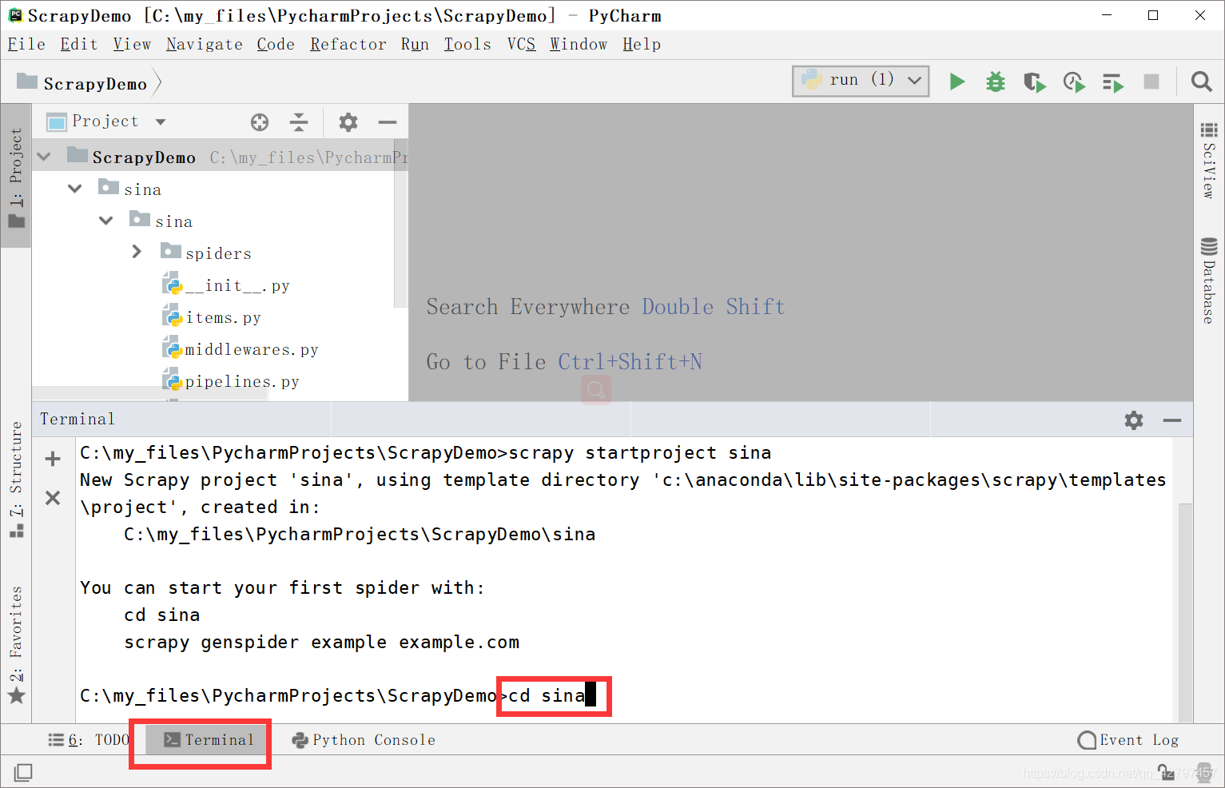Open the SciView side panel
This screenshot has height=788, width=1225.
click(x=1209, y=160)
